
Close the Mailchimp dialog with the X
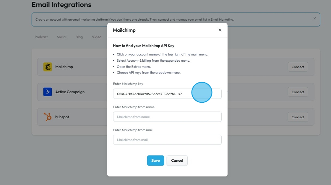tap(220, 30)
